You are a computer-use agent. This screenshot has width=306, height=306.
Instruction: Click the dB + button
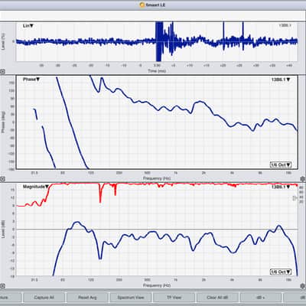click(x=261, y=298)
